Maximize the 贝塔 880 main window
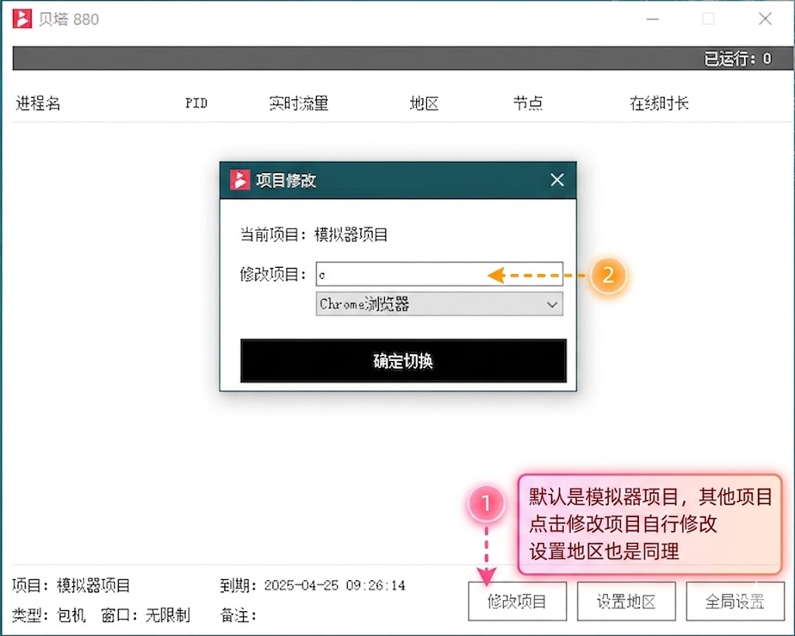Viewport: 795px width, 636px height. point(708,19)
